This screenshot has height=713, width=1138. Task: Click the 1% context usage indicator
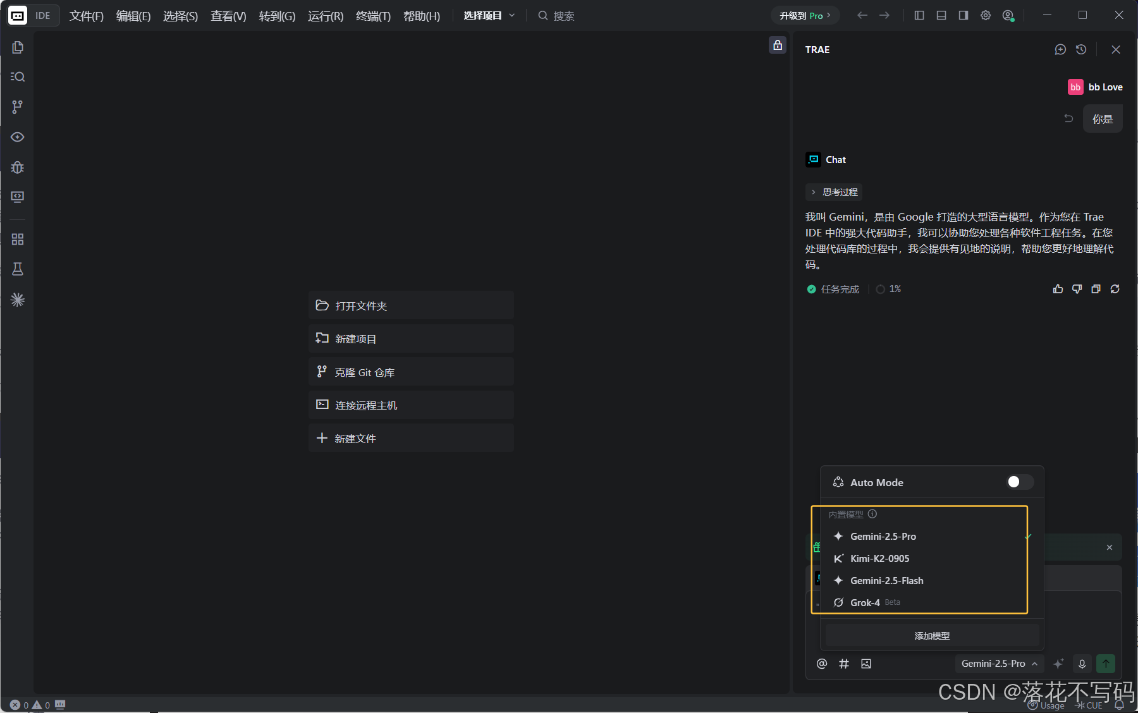[888, 289]
